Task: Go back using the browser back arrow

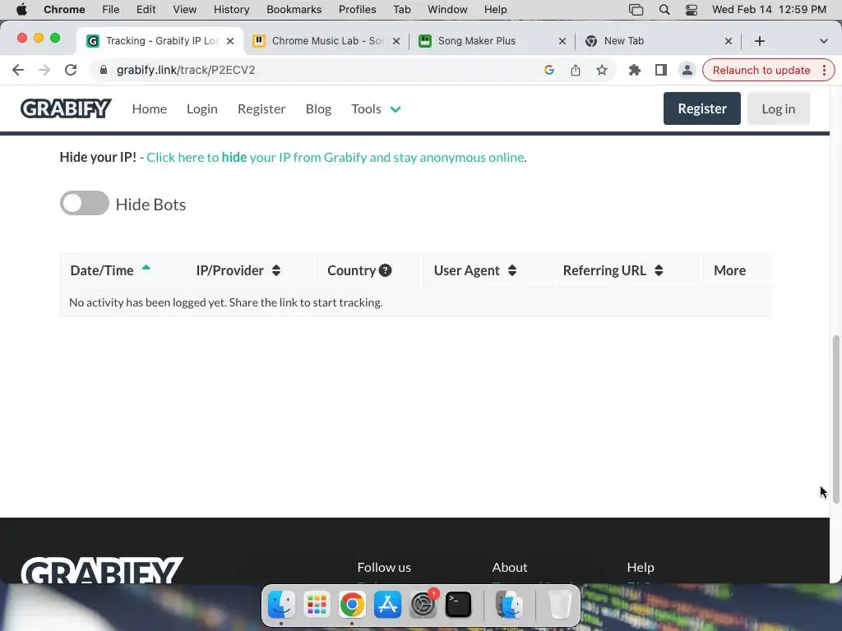Action: point(18,70)
